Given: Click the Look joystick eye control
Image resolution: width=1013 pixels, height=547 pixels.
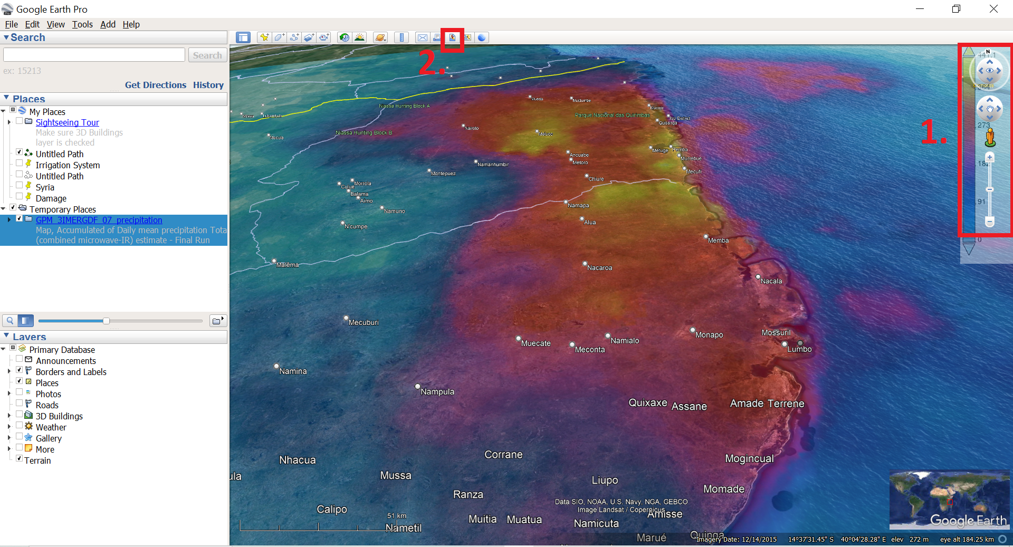Looking at the screenshot, I should (x=990, y=70).
